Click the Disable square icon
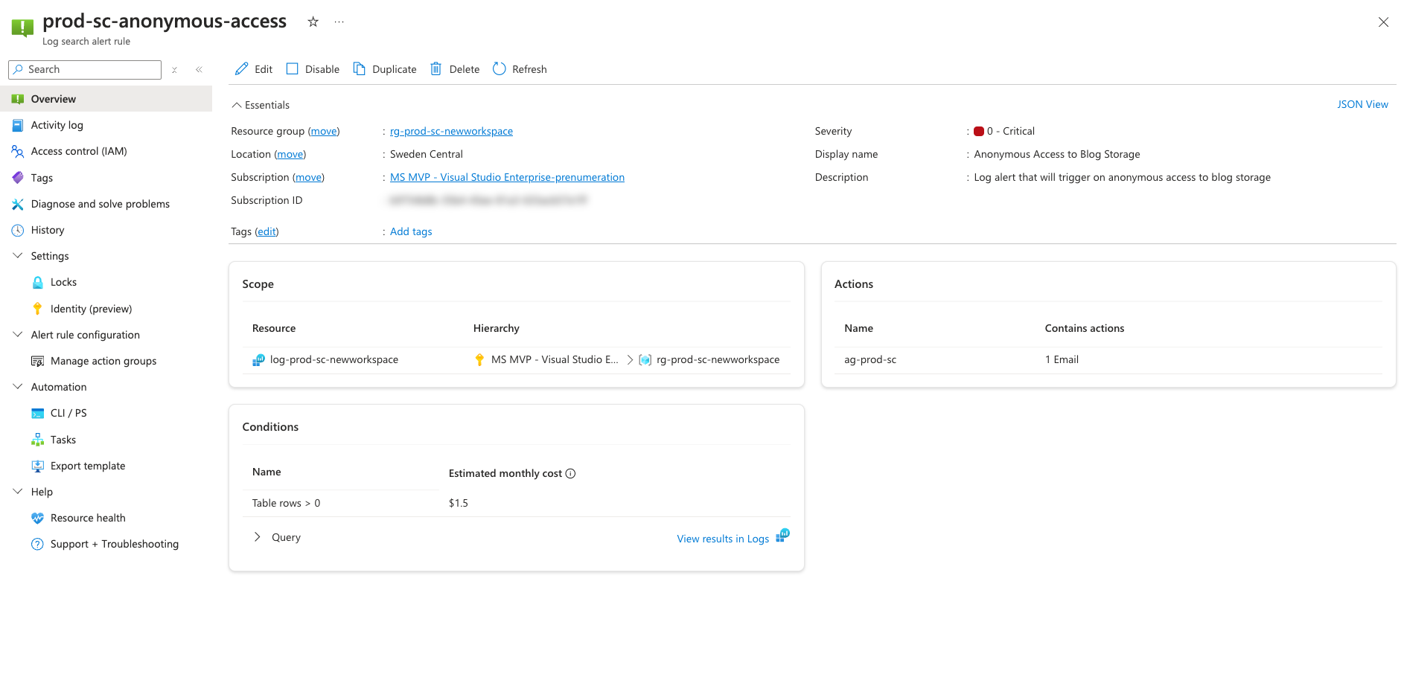The height and width of the screenshot is (683, 1404). pyautogui.click(x=292, y=68)
